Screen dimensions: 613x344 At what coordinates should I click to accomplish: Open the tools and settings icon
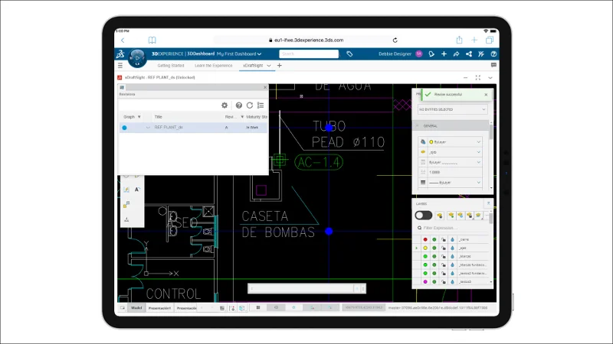click(x=481, y=54)
